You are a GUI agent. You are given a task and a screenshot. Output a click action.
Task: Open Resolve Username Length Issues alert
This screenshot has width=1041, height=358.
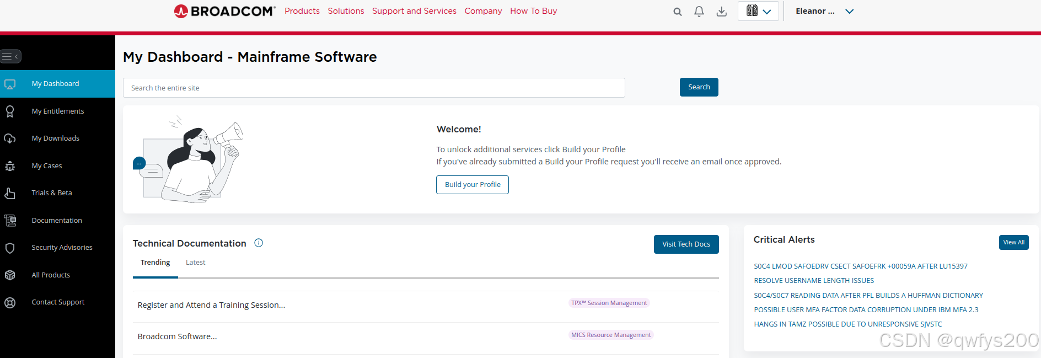pos(814,281)
